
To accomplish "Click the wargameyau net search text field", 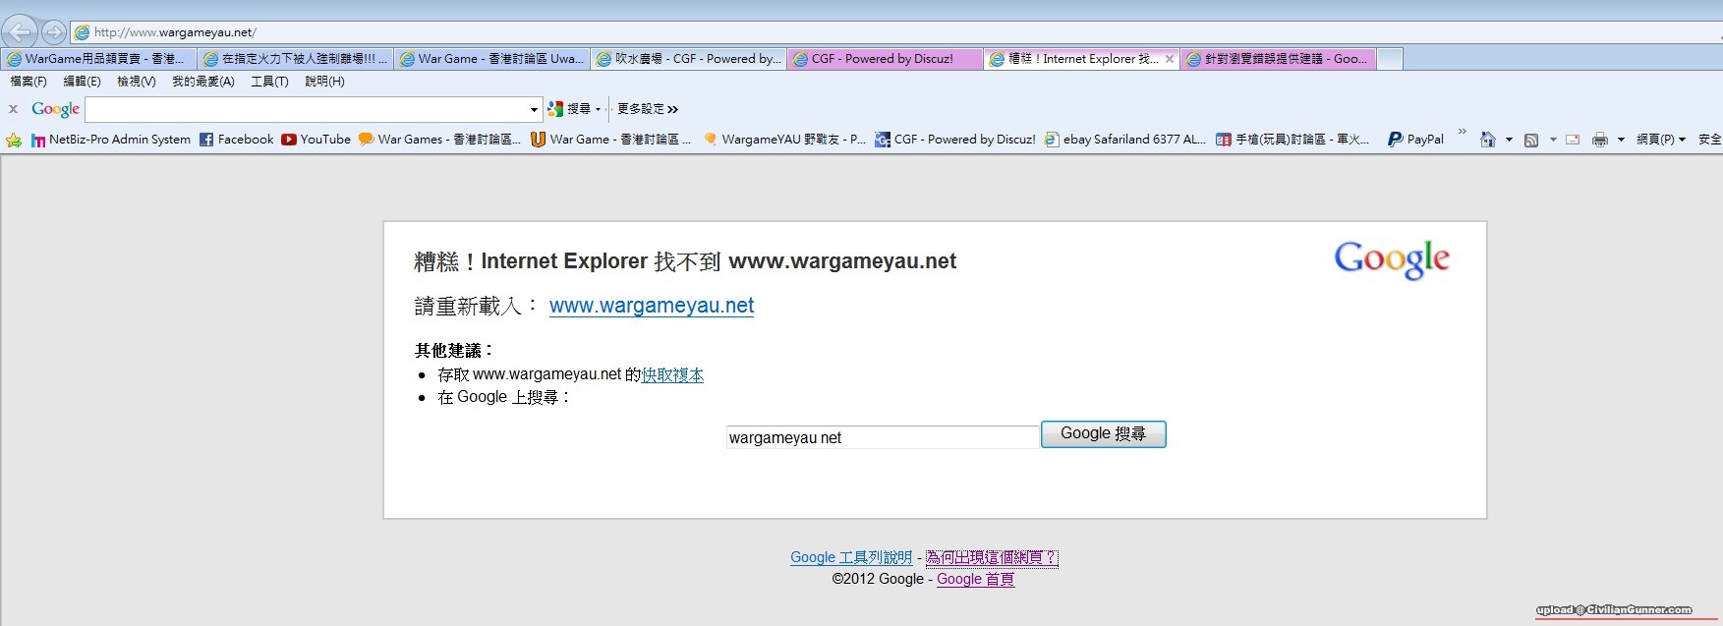I will (x=882, y=437).
